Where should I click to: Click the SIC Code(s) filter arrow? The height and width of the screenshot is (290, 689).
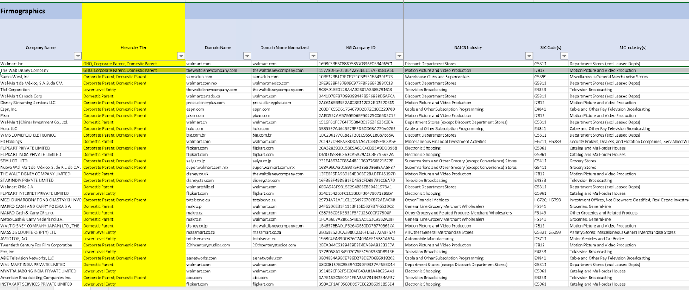click(x=564, y=56)
